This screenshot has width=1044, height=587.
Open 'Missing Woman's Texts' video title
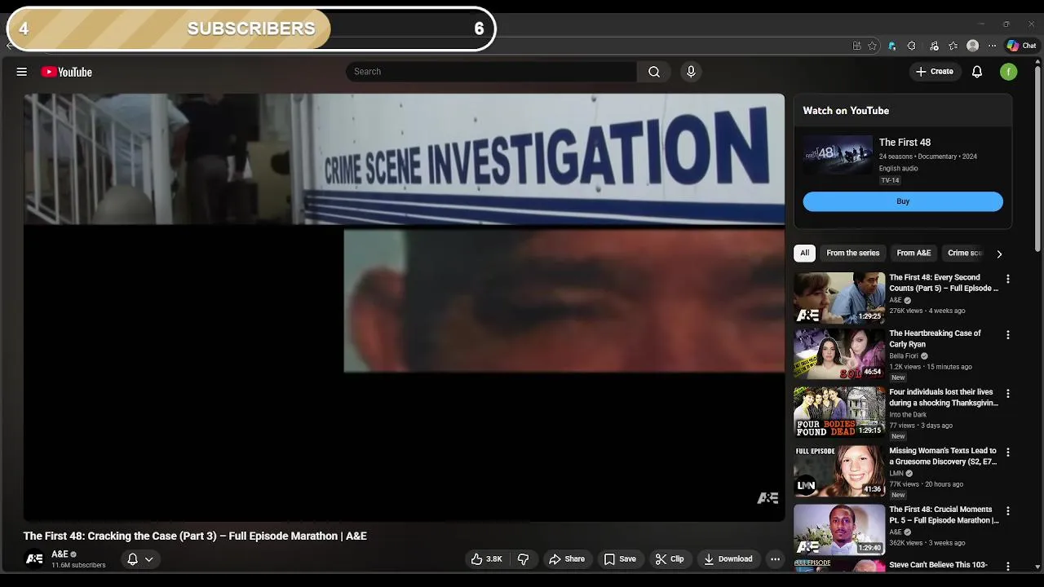(943, 456)
